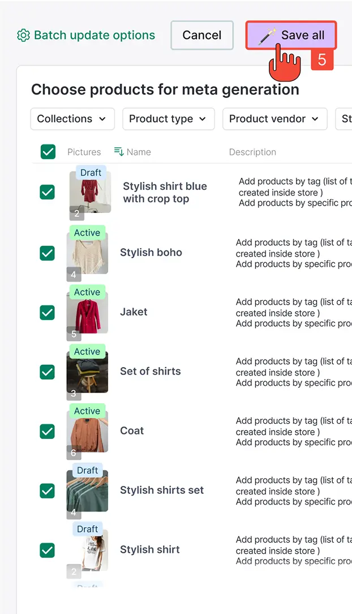Screen dimensions: 352x614
Task: Click the sort icon next to Name
Action: (x=119, y=151)
